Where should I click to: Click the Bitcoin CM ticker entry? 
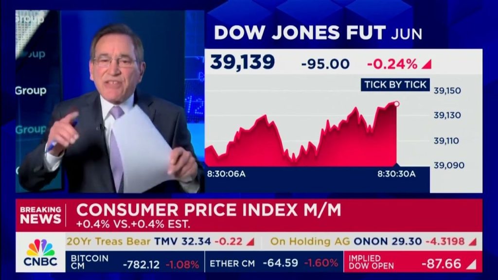[x=135, y=263]
